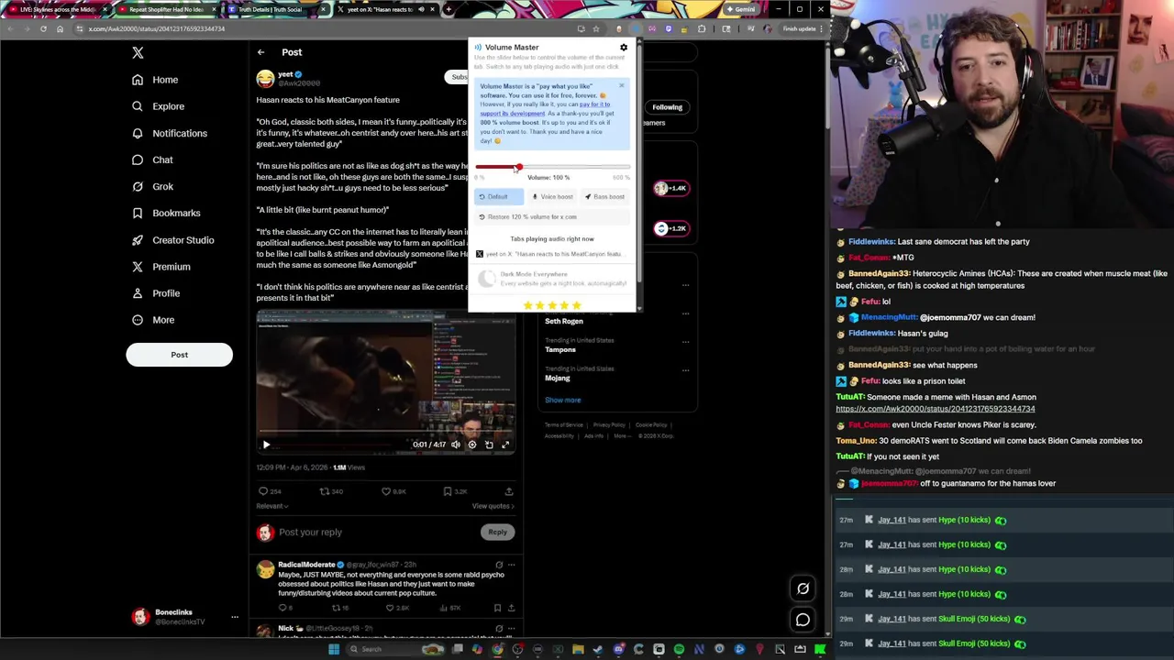Open View quotes link
The image size is (1174, 660).
point(493,506)
